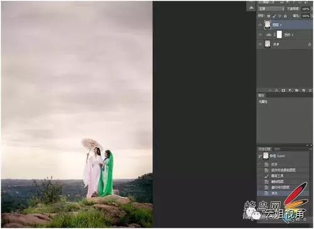314x229 pixels.
Task: Click the layer Opacity value field
Action: coord(306,9)
